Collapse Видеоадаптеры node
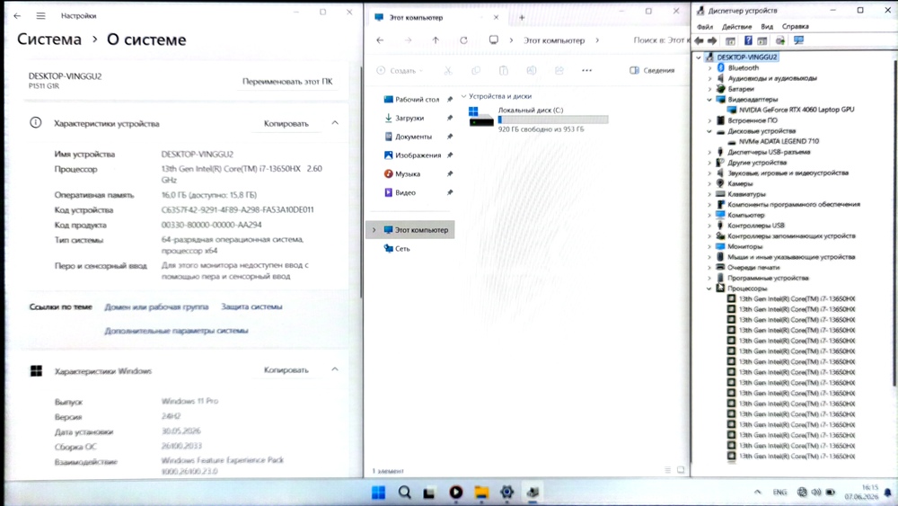898x506 pixels. coord(709,99)
